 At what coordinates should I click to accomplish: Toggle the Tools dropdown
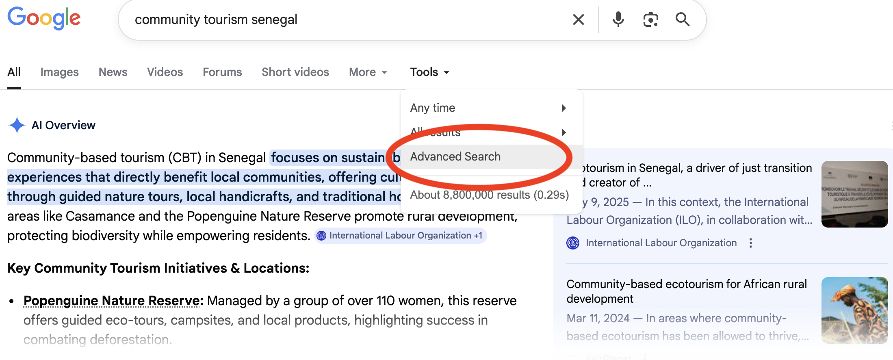[x=429, y=72]
